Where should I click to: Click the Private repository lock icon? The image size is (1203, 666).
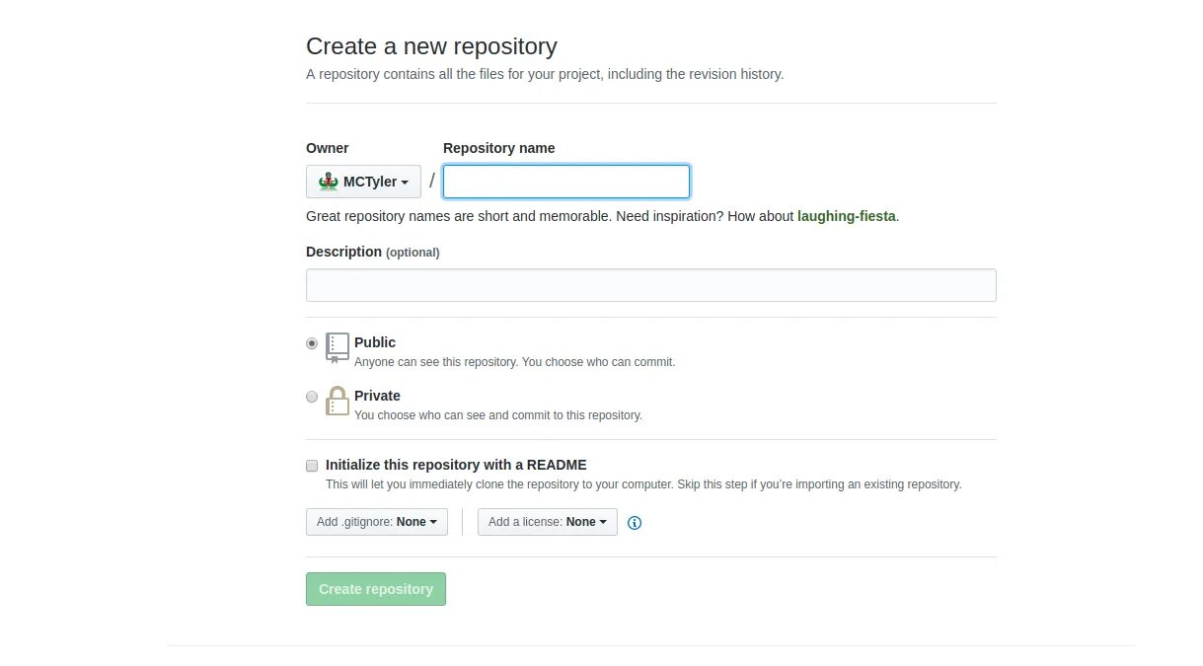[x=338, y=401]
